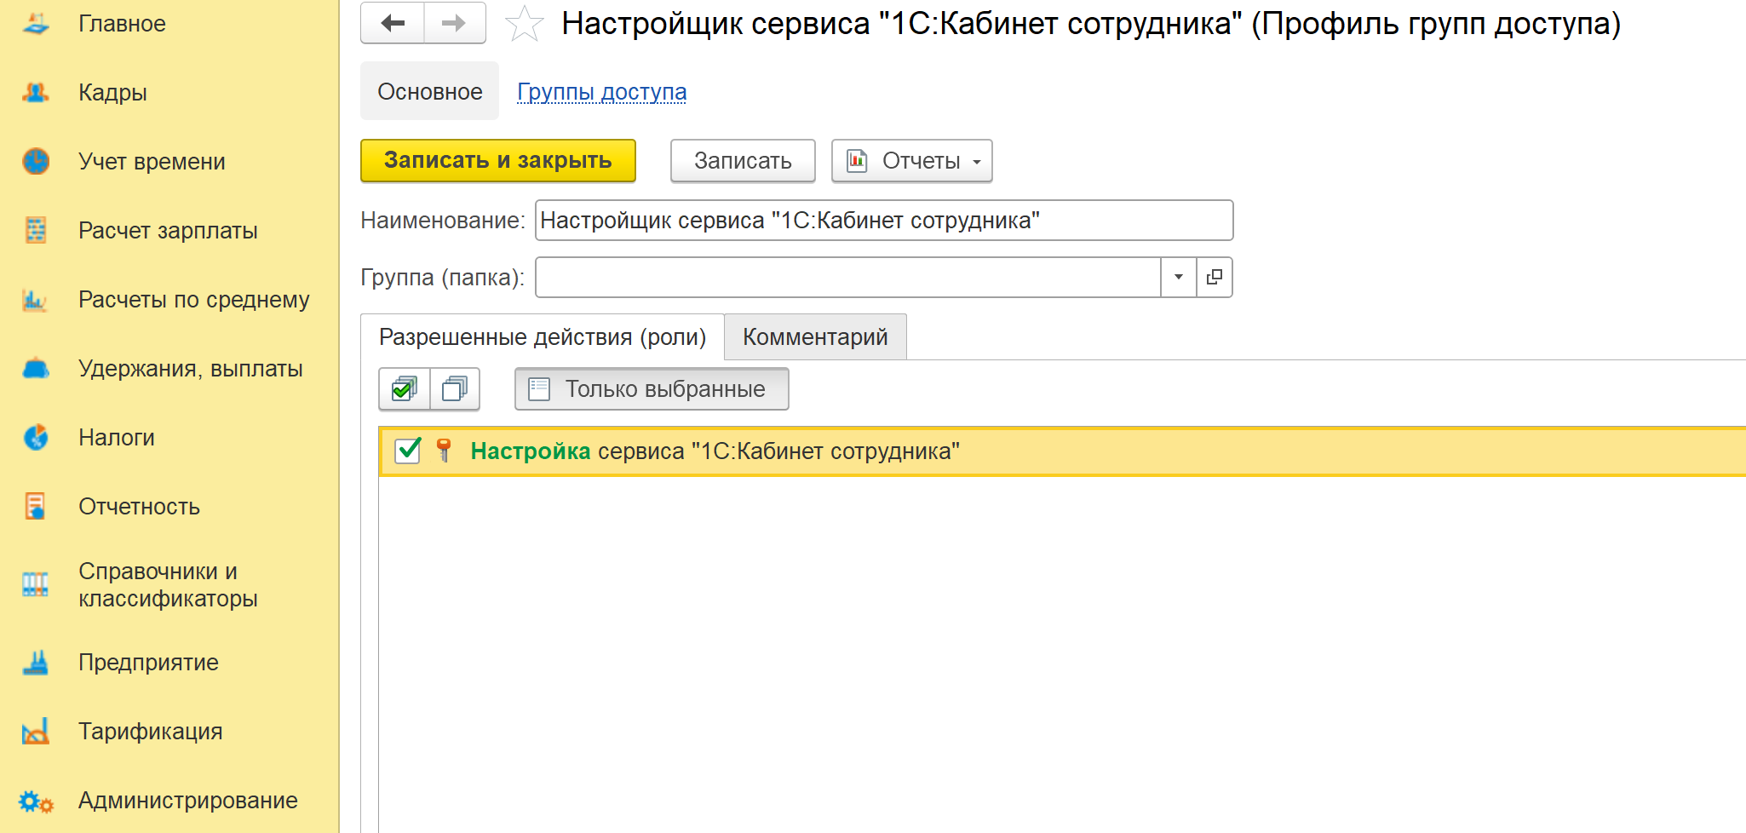This screenshot has height=833, width=1746.
Task: Open the selected Группа (папка) element
Action: [1215, 277]
